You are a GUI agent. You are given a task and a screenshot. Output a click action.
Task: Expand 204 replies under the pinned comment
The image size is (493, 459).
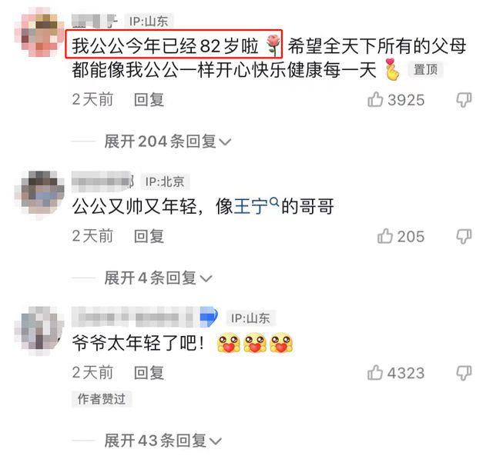pos(168,141)
